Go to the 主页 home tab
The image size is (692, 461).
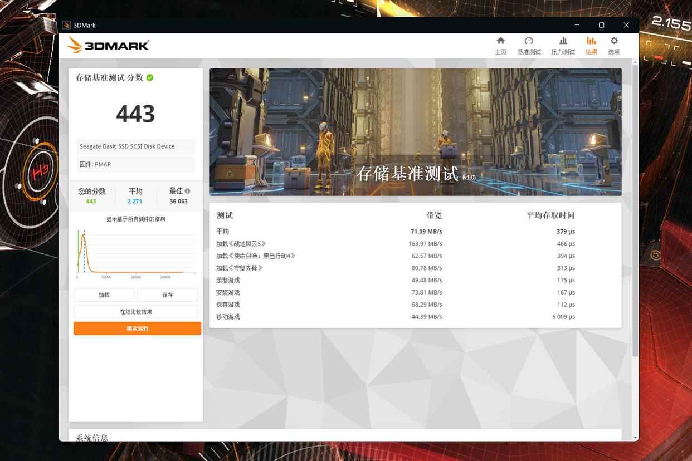tap(500, 46)
